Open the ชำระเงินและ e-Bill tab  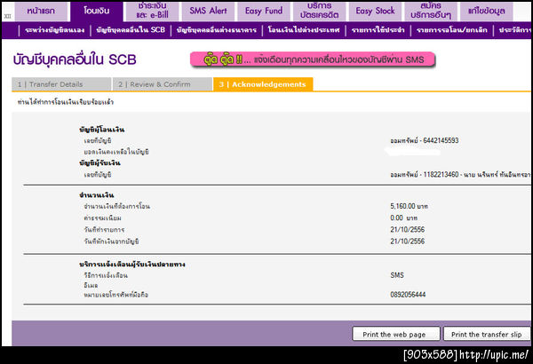[152, 11]
